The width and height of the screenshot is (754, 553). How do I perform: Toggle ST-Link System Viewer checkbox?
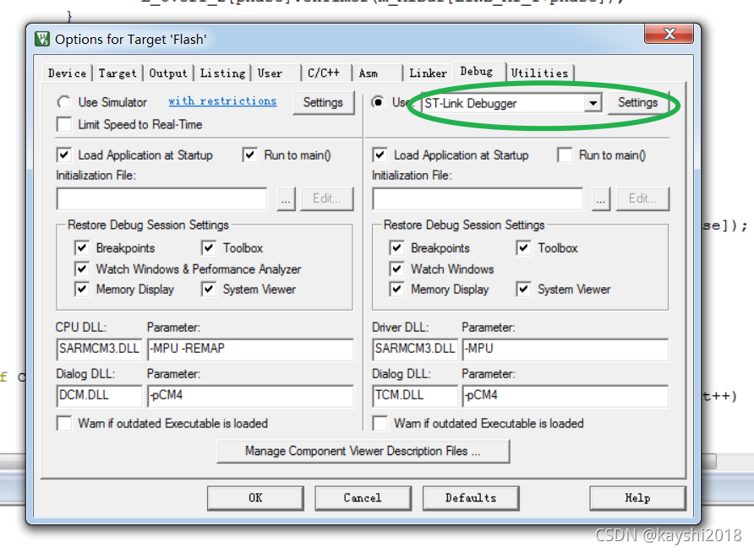pos(523,289)
